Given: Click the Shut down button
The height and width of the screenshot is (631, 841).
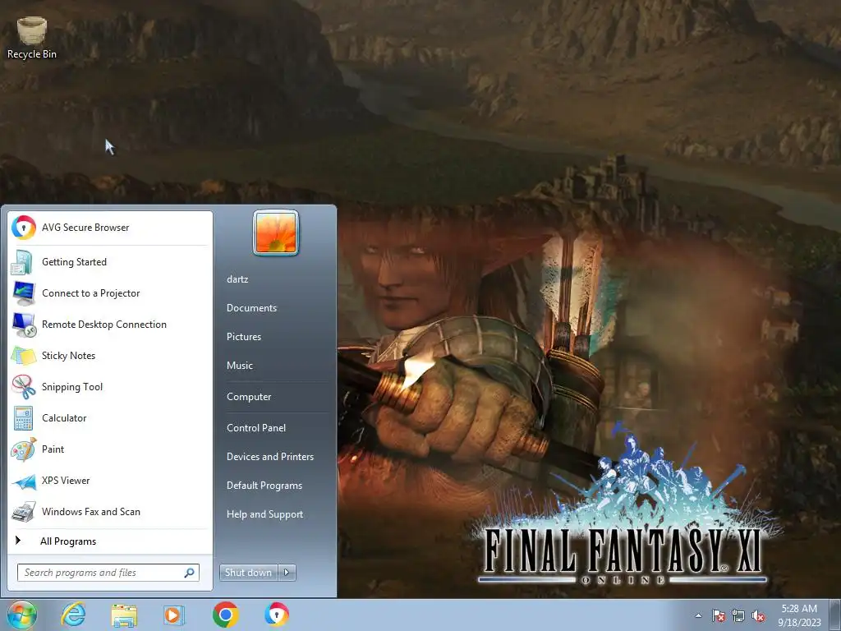Looking at the screenshot, I should pyautogui.click(x=248, y=573).
